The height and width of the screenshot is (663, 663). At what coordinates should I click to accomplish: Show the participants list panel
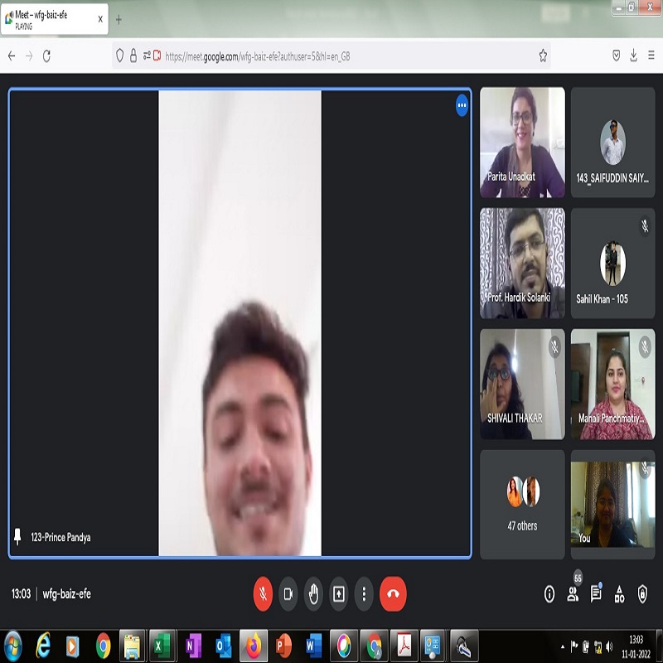[573, 593]
